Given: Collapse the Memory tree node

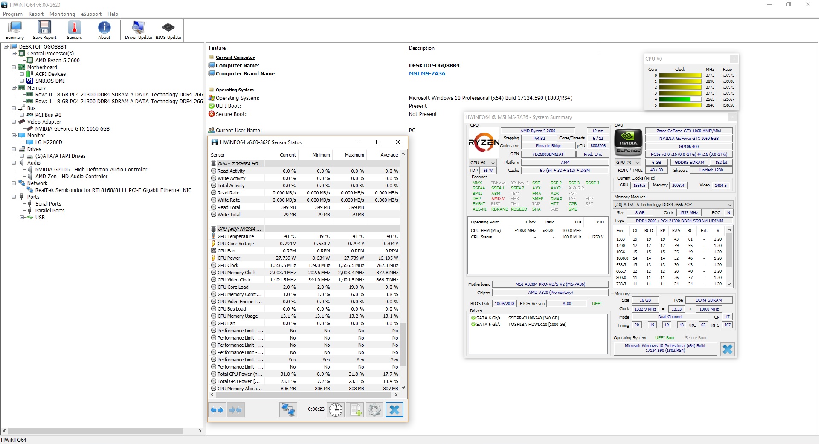Looking at the screenshot, I should tap(14, 88).
